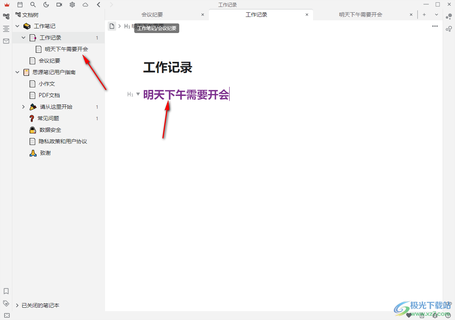This screenshot has height=320, width=455.
Task: Click the red crown membership icon
Action: pos(7,5)
